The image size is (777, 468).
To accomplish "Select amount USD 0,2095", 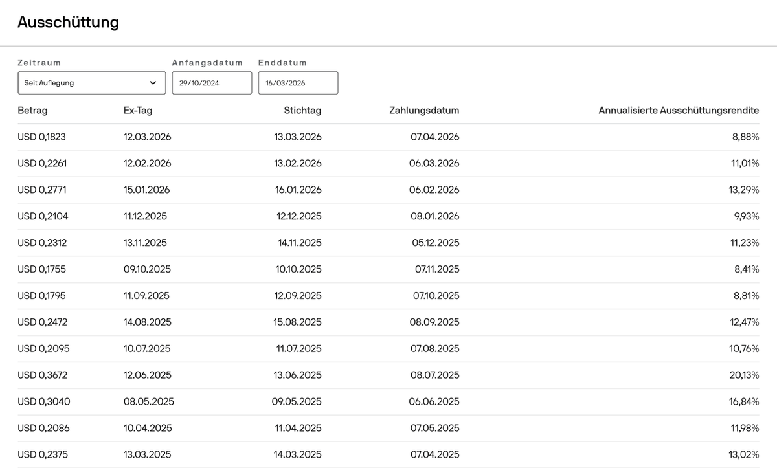I will (x=43, y=349).
